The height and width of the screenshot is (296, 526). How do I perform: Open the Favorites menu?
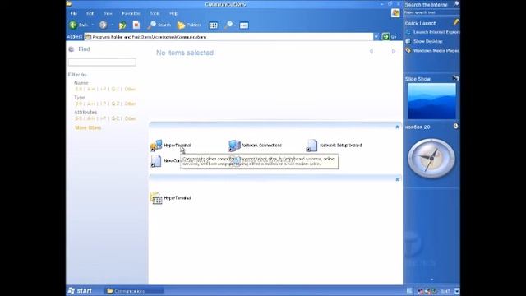click(131, 13)
